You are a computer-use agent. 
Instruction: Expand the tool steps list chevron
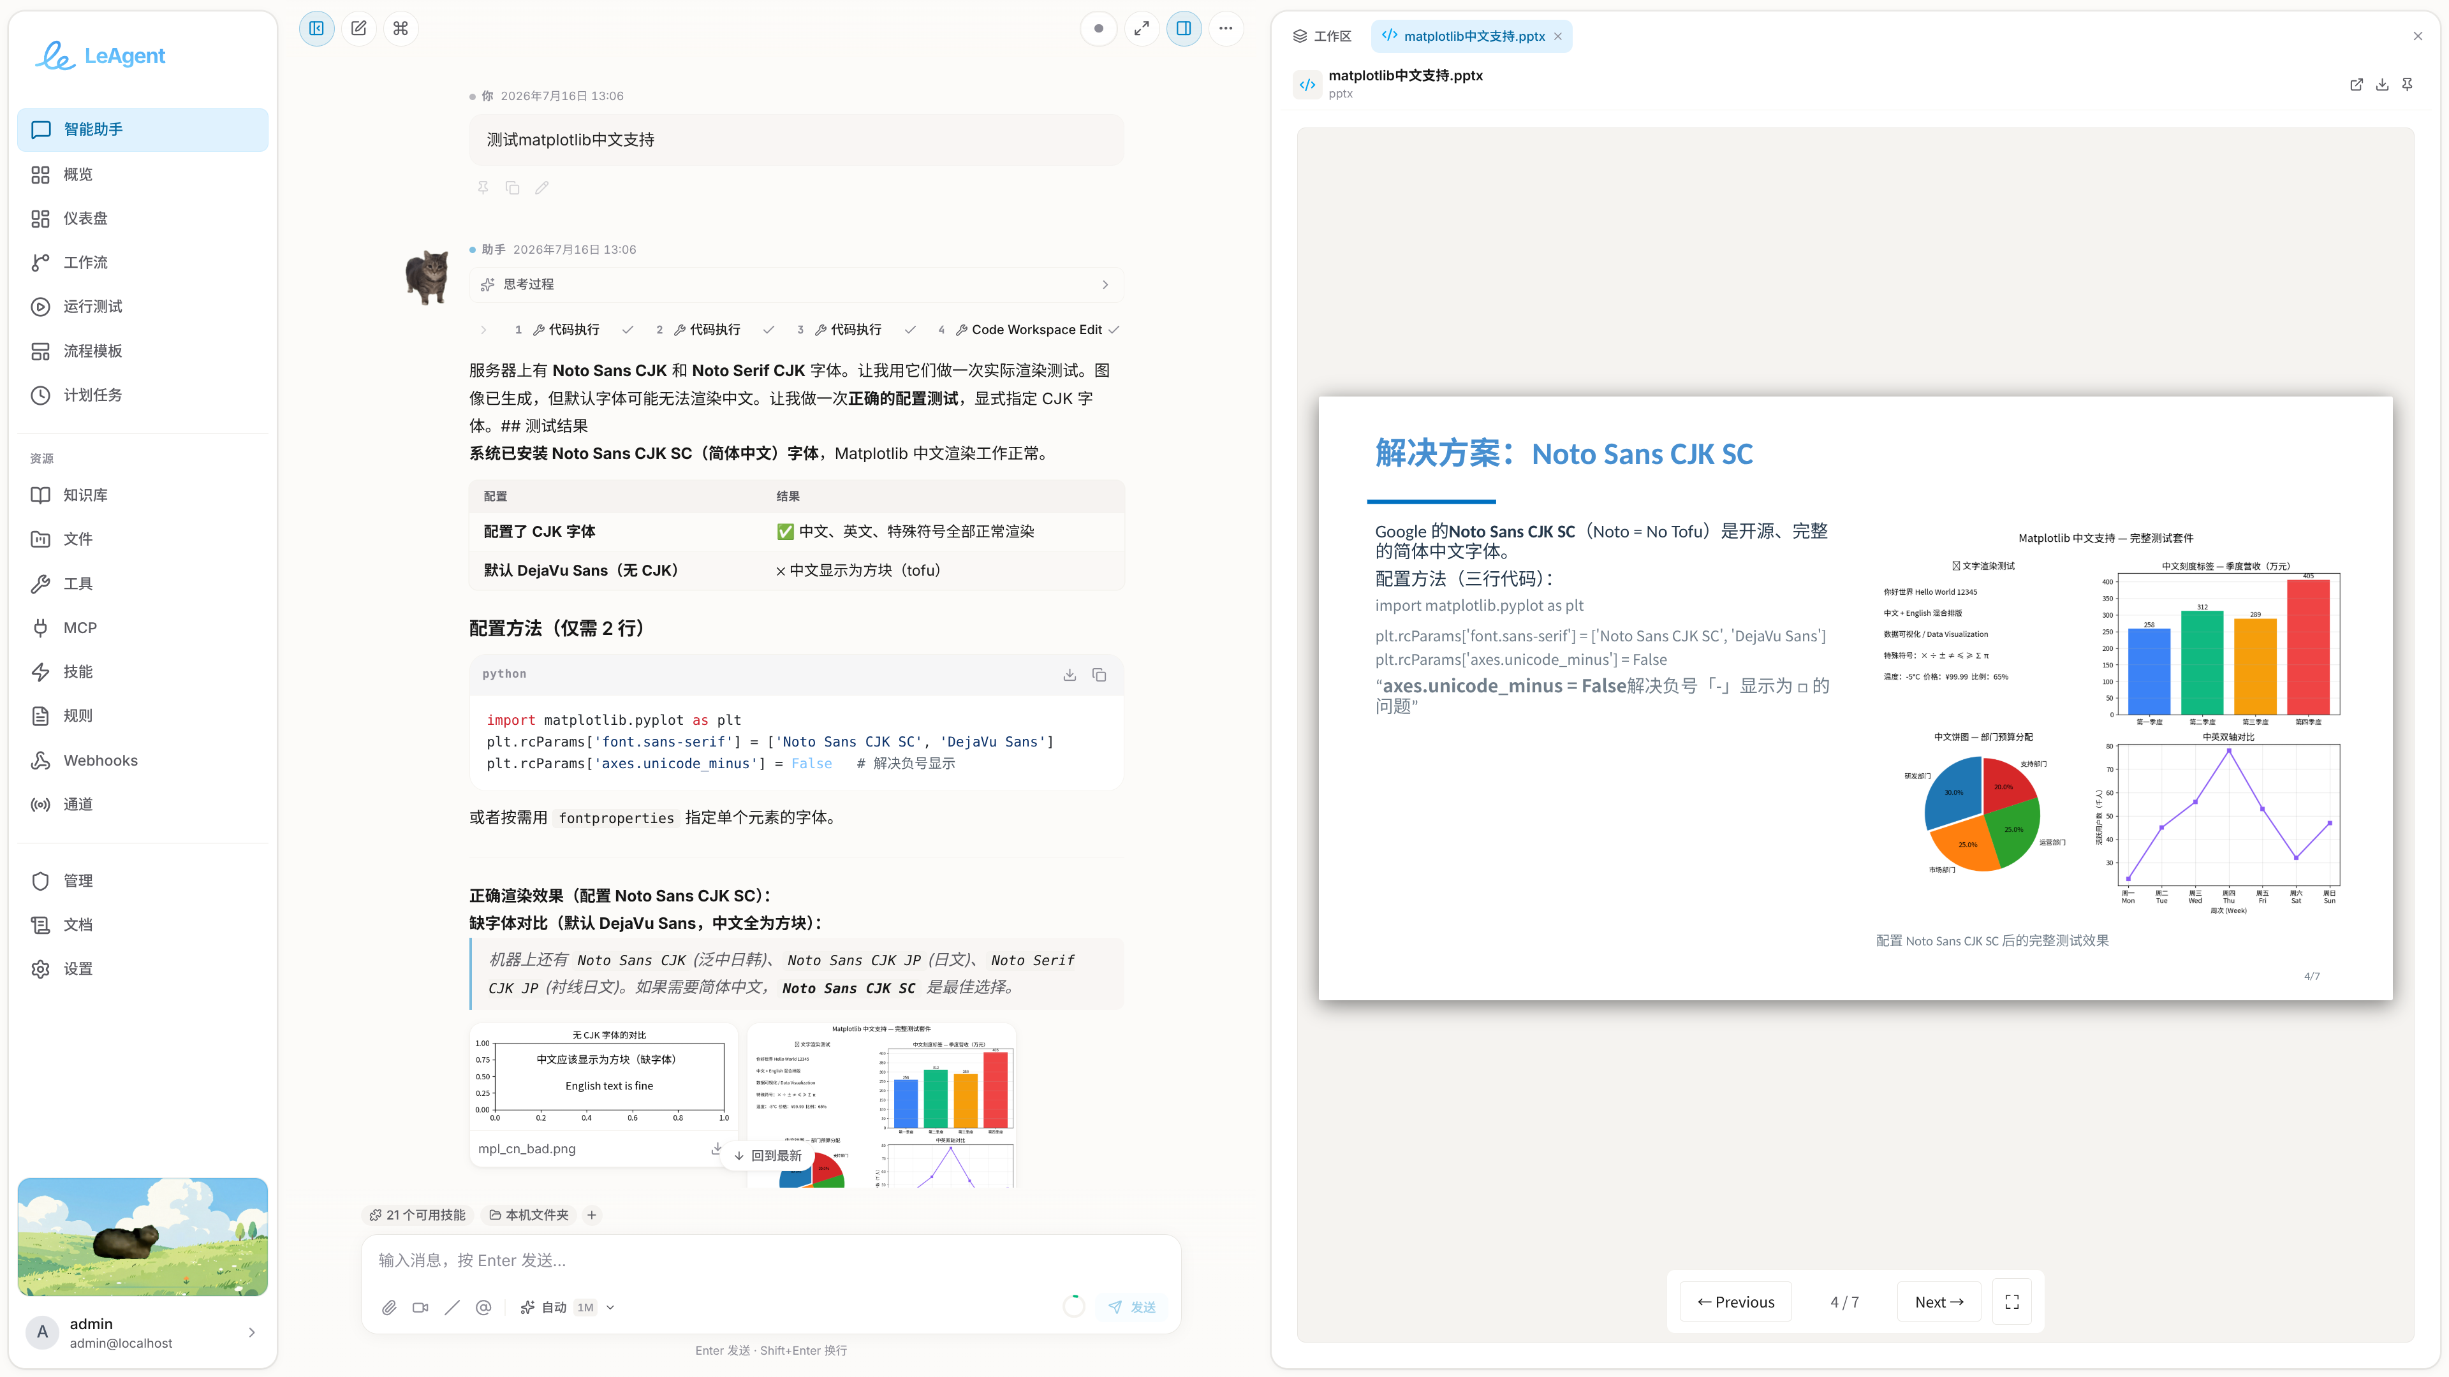pyautogui.click(x=484, y=330)
